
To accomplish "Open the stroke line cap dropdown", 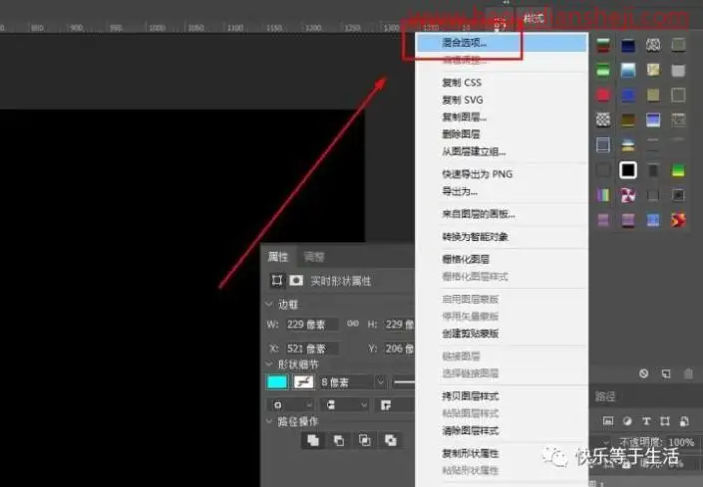I will 344,405.
